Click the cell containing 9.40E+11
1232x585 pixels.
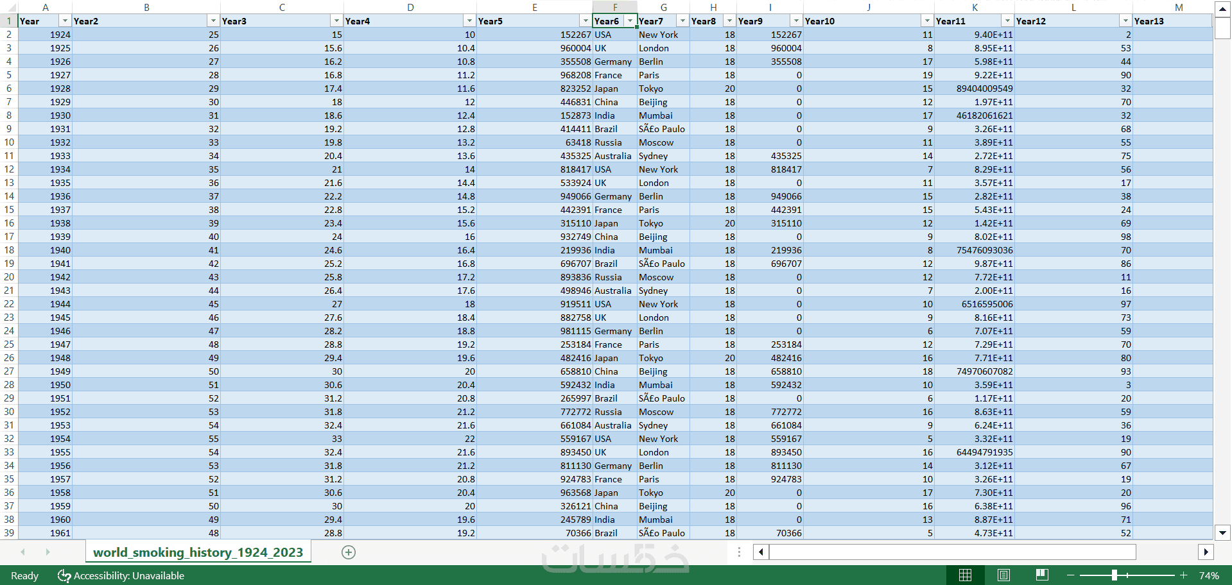tap(975, 35)
